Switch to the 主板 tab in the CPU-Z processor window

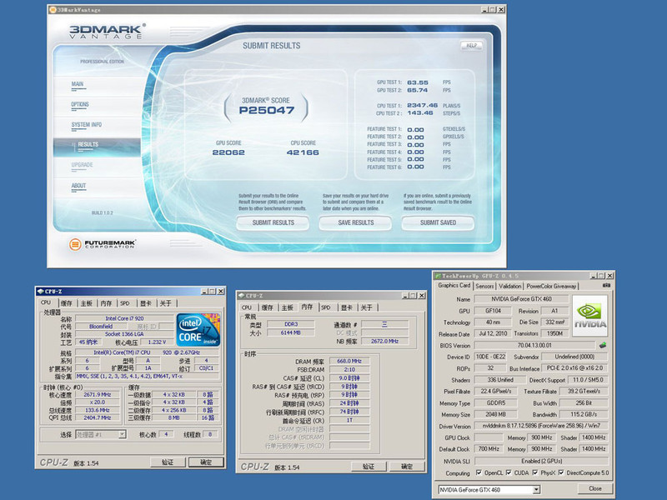point(87,303)
